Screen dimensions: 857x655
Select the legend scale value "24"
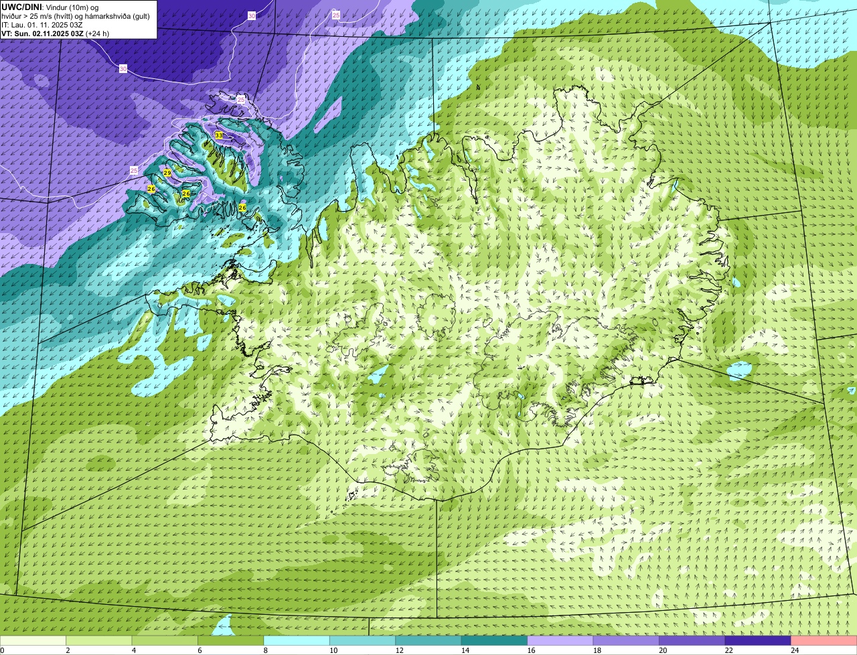pos(795,650)
